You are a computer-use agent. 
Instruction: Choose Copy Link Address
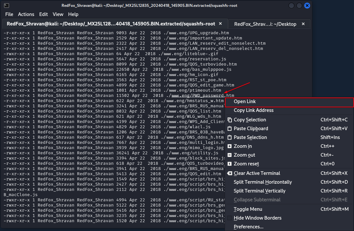click(289, 110)
